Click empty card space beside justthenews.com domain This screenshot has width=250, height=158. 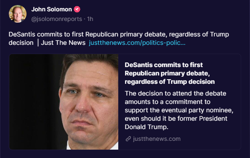tap(210, 139)
